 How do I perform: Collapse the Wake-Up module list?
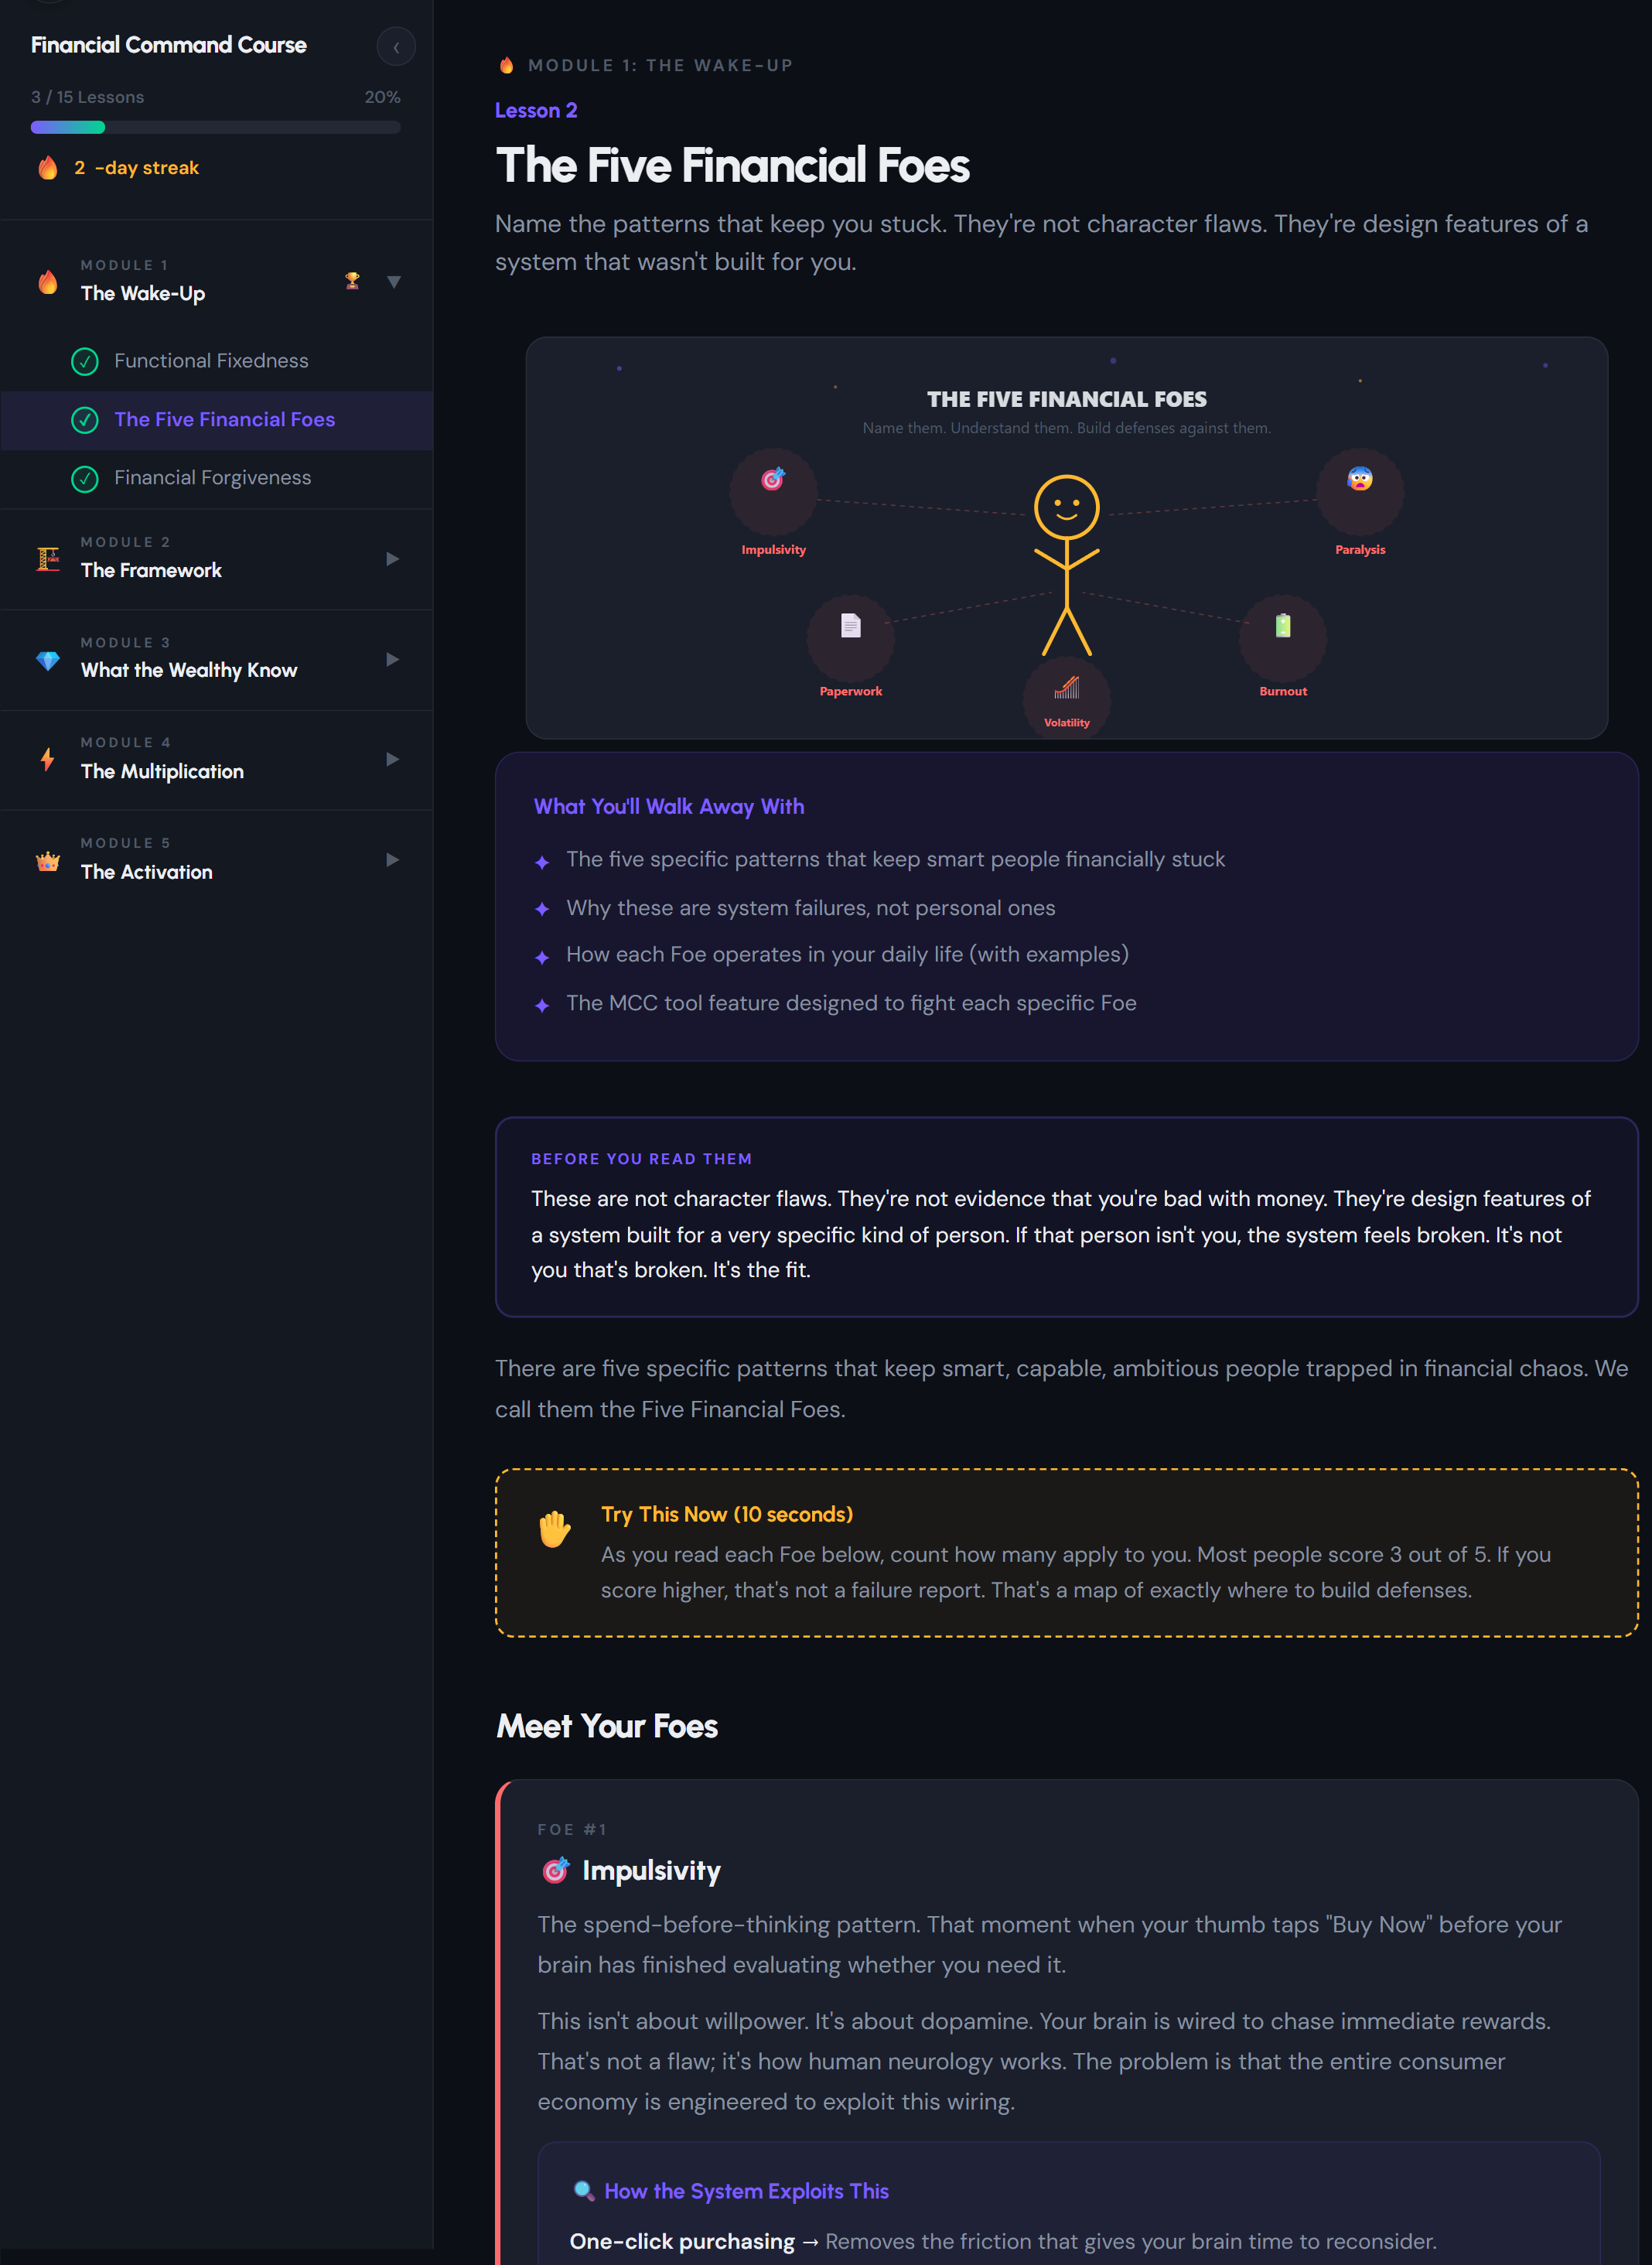(394, 282)
